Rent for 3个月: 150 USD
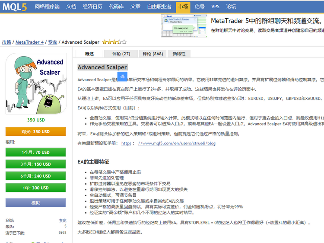 [35, 164]
